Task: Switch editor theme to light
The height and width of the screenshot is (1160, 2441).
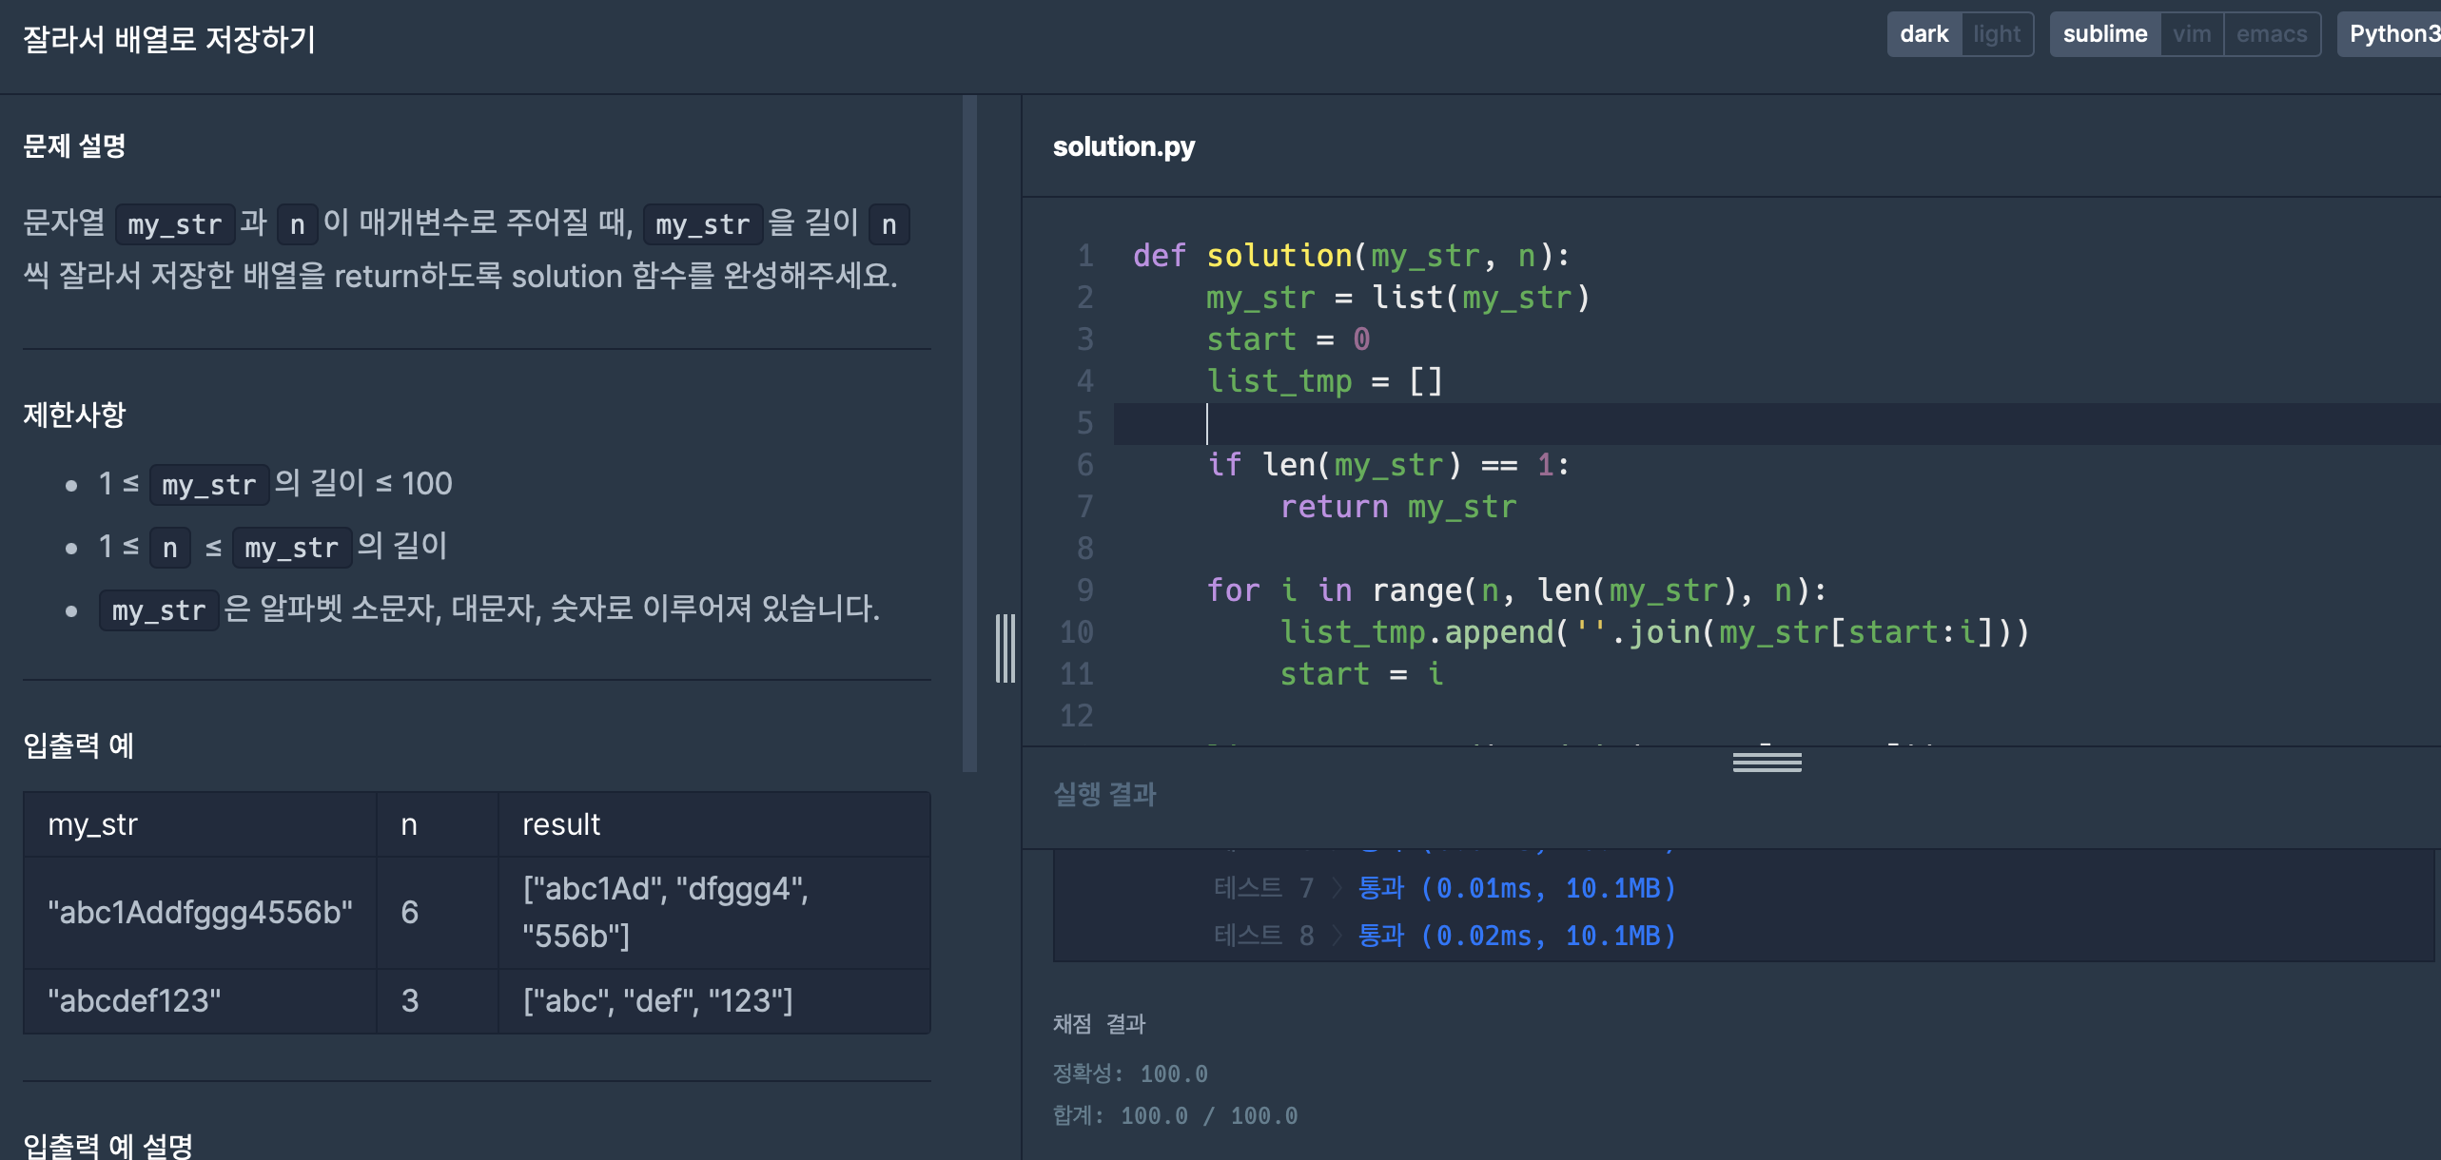Action: (1997, 34)
